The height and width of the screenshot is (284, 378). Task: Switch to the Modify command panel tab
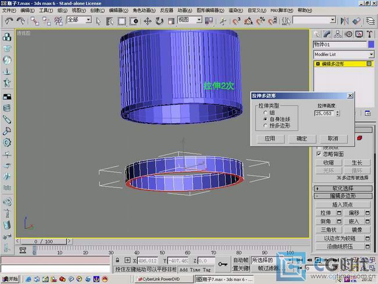tap(327, 34)
